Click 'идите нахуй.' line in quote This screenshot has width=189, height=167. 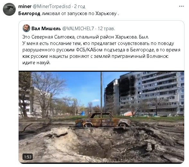click(x=36, y=63)
